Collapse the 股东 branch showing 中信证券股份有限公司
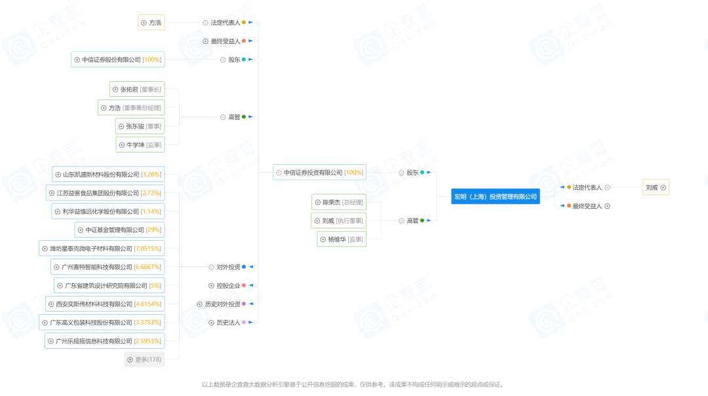This screenshot has height=396, width=708. point(223,60)
